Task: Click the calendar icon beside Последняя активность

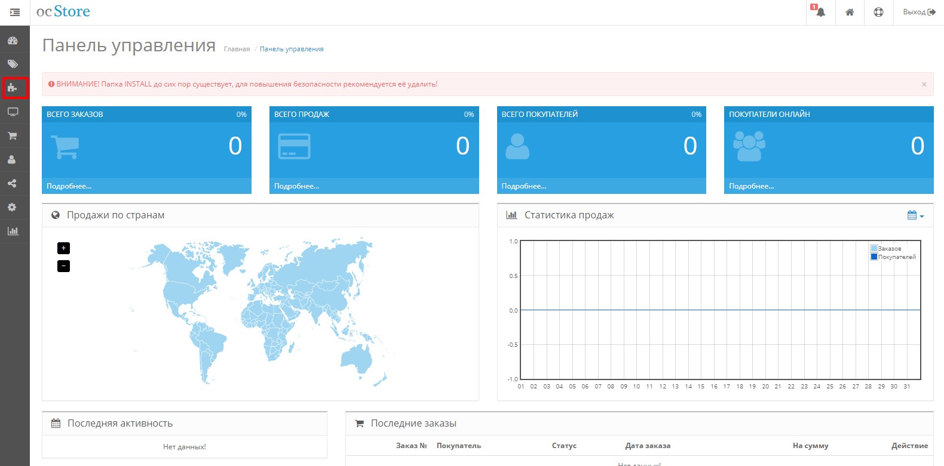Action: 56,423
